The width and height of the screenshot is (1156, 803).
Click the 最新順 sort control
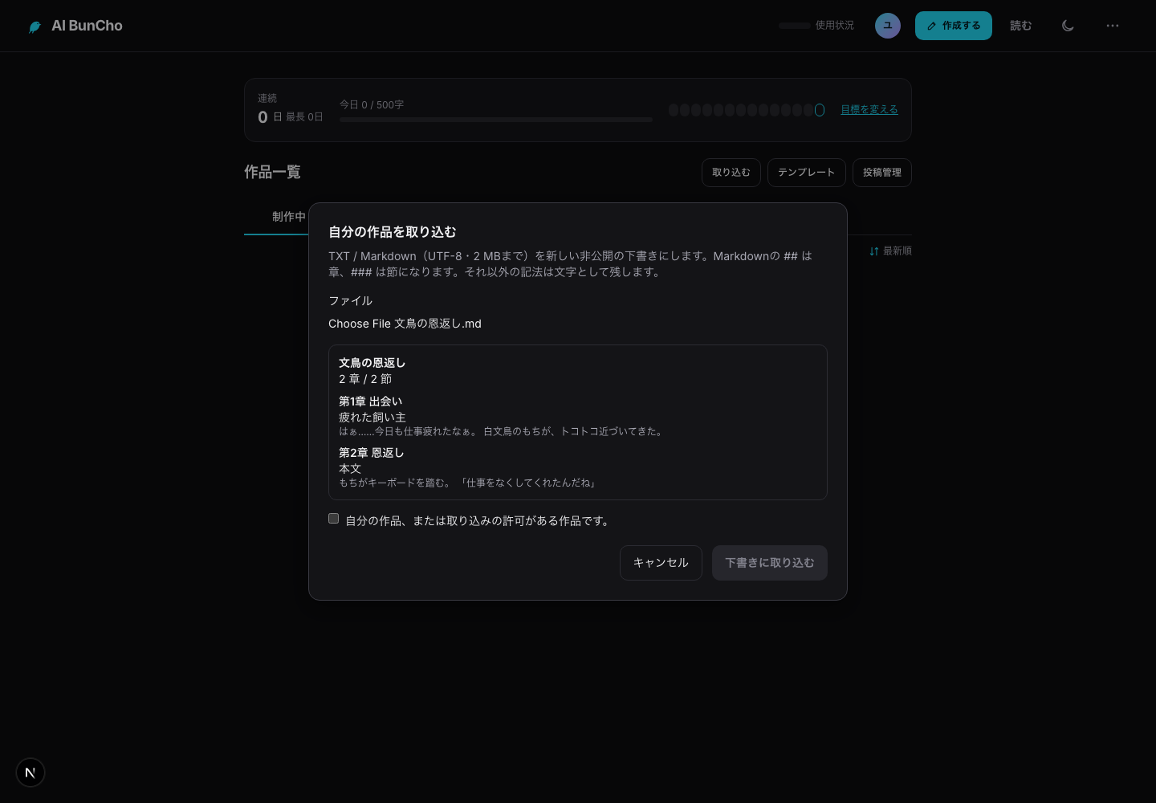pyautogui.click(x=890, y=251)
